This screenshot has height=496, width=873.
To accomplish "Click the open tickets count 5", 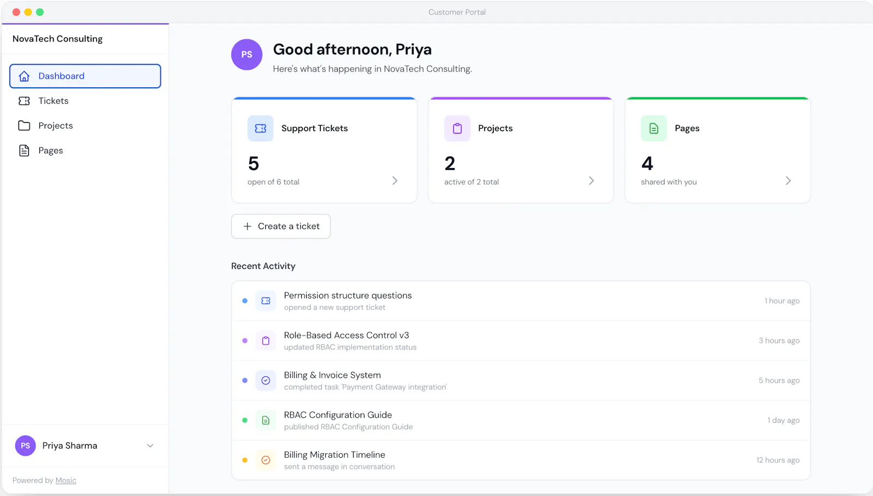I will tap(254, 164).
